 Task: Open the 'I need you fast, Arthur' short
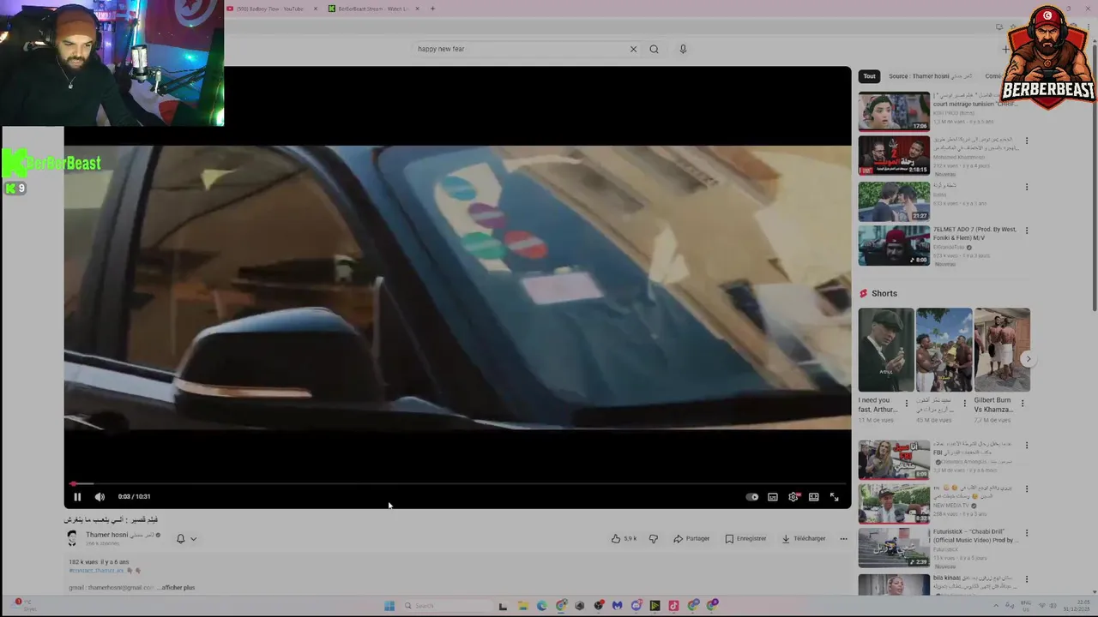coord(886,350)
